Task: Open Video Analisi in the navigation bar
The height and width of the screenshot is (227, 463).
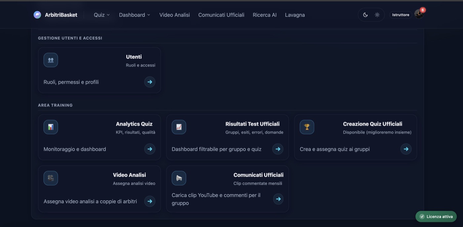Action: (175, 15)
